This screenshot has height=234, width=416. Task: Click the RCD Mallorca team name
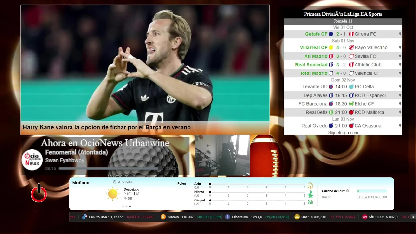coord(369,112)
